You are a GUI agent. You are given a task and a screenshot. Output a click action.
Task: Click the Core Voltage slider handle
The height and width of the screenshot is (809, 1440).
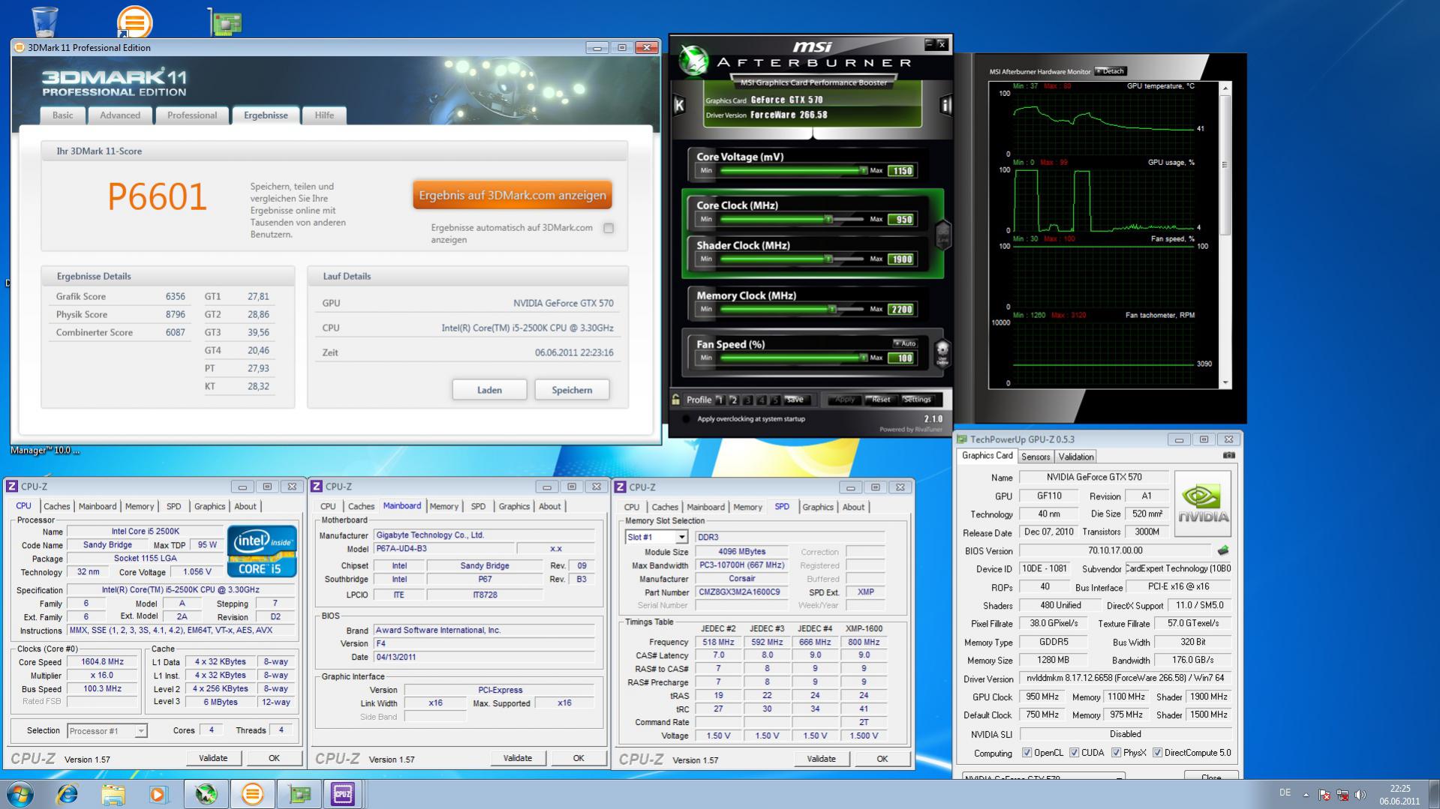point(864,171)
